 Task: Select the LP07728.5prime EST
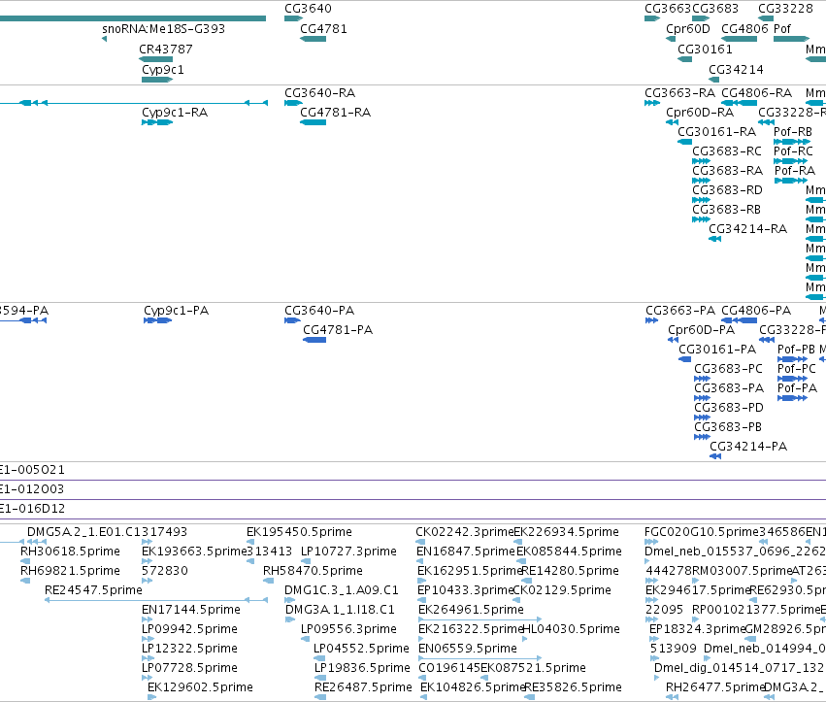pos(148,678)
